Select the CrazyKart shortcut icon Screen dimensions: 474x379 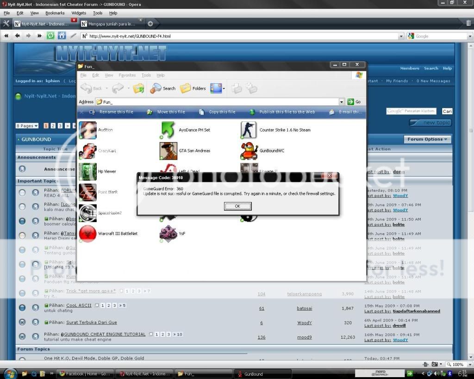(87, 150)
